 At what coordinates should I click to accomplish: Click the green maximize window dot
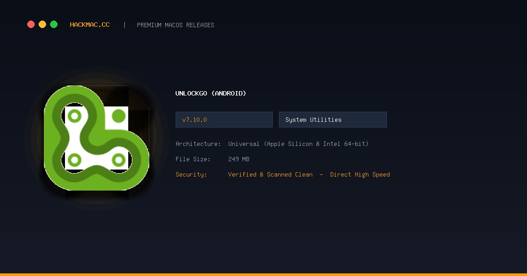[x=54, y=25]
